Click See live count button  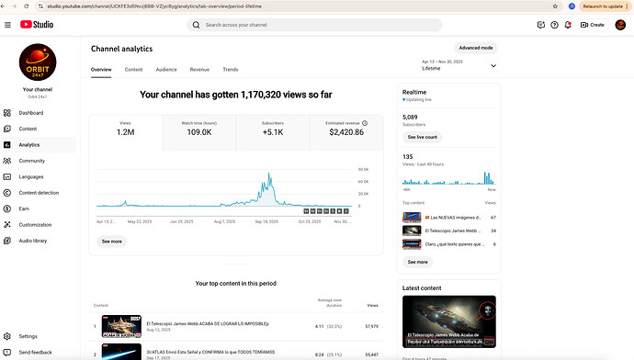click(422, 137)
